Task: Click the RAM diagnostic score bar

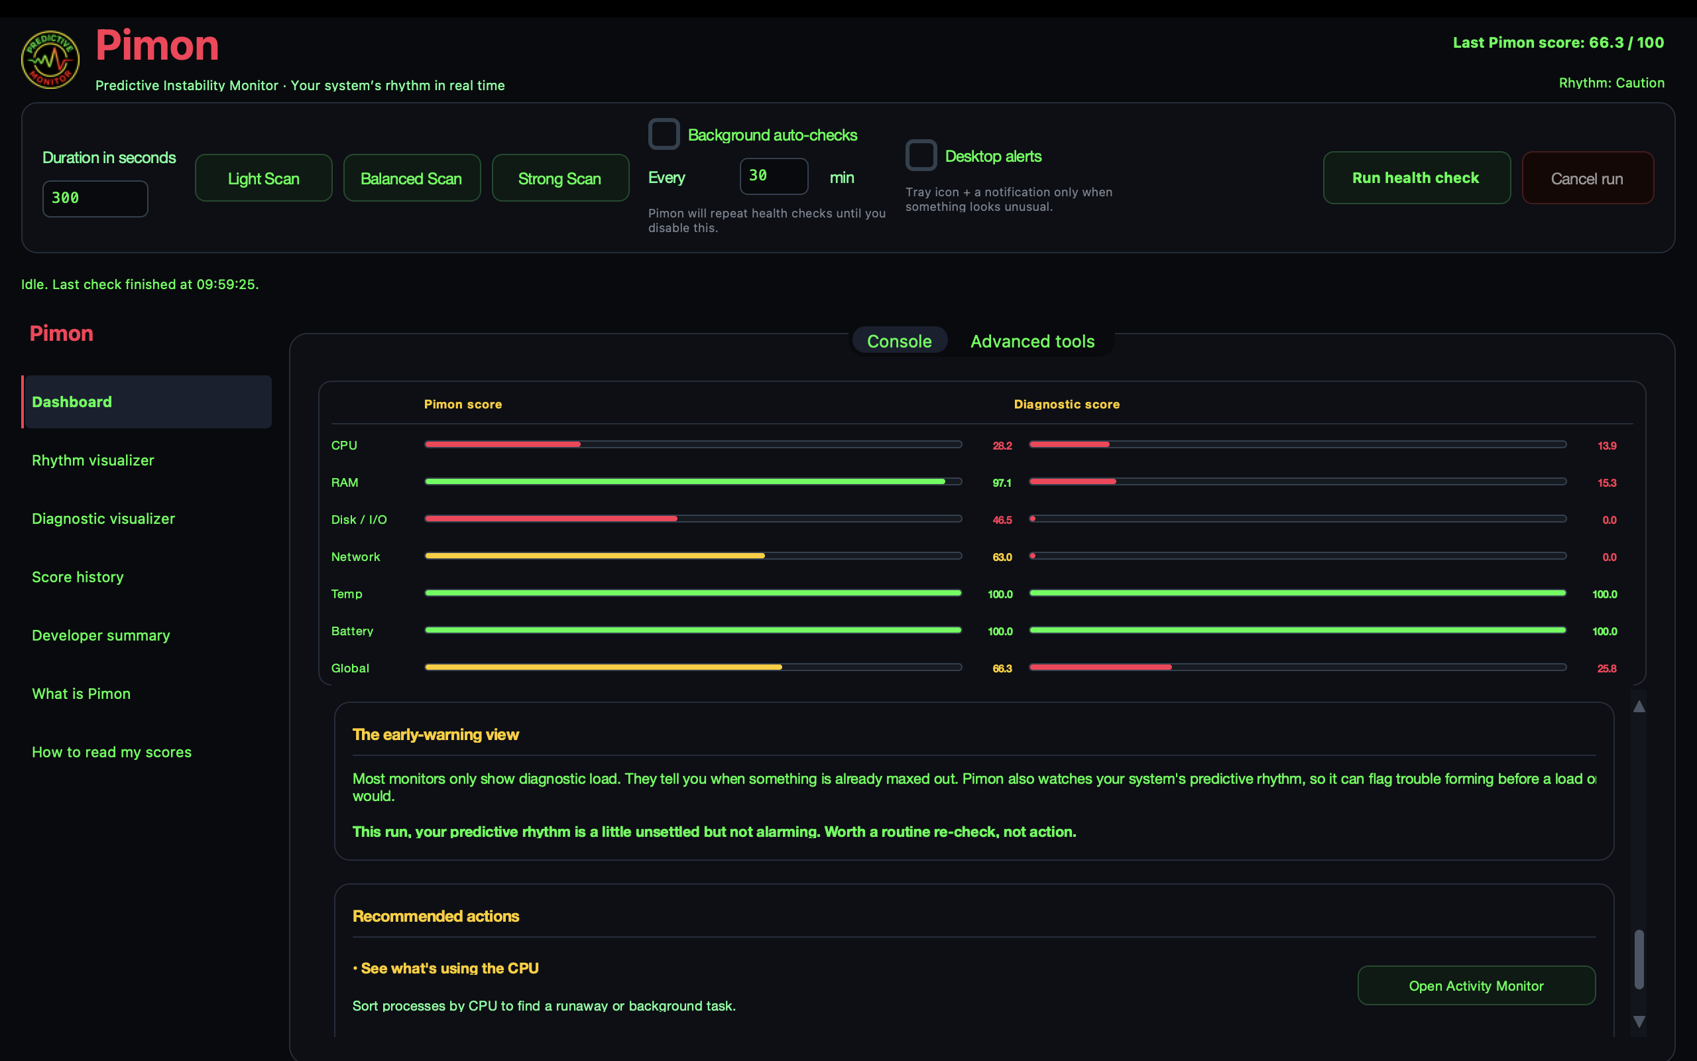Action: pos(1297,481)
